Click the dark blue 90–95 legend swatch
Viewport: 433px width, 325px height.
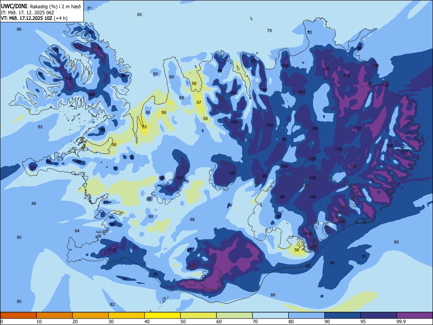[x=343, y=315]
